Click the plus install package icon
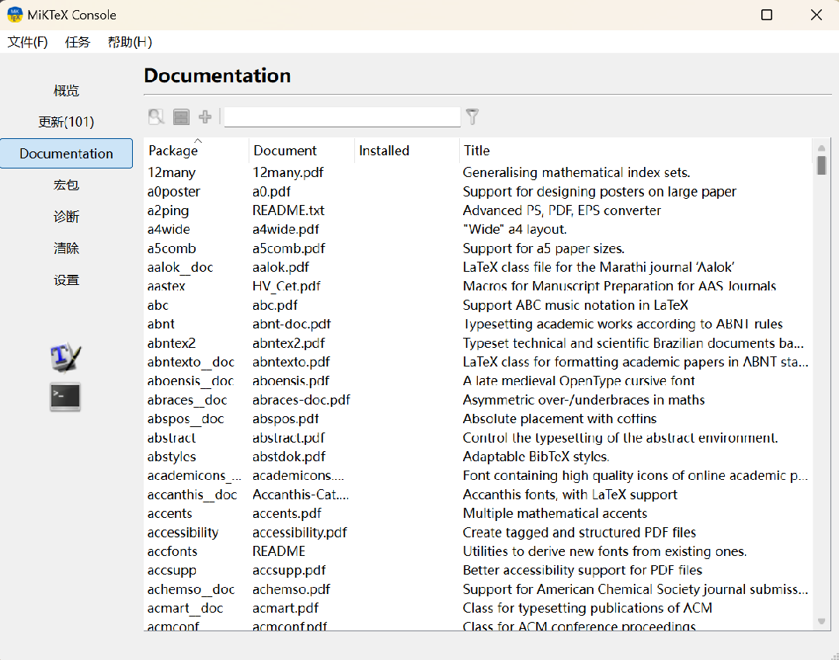The height and width of the screenshot is (660, 839). (x=205, y=117)
